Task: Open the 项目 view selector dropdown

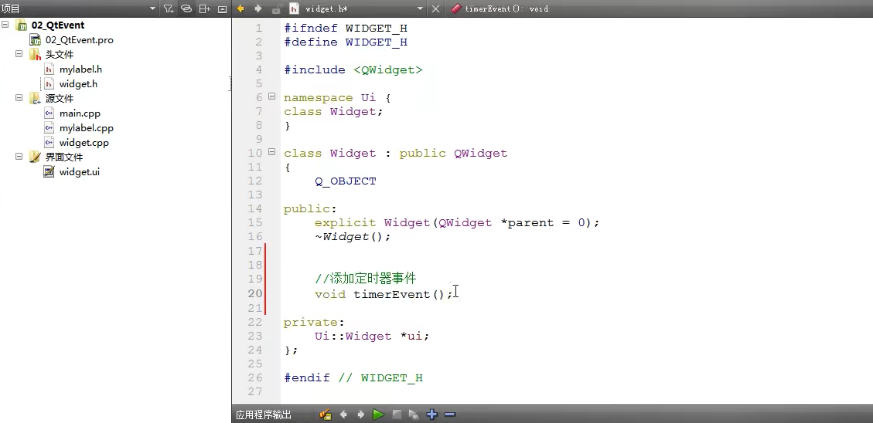Action: (153, 9)
